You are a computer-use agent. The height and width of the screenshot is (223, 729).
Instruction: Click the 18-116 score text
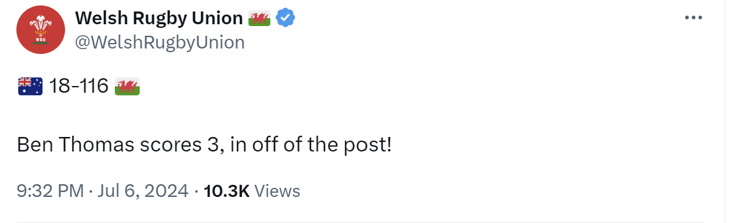click(78, 87)
